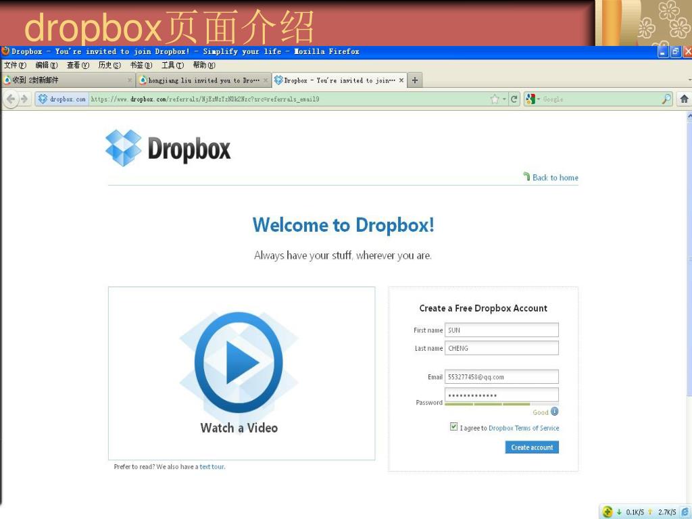
Task: Click the password strength info icon
Action: [555, 412]
